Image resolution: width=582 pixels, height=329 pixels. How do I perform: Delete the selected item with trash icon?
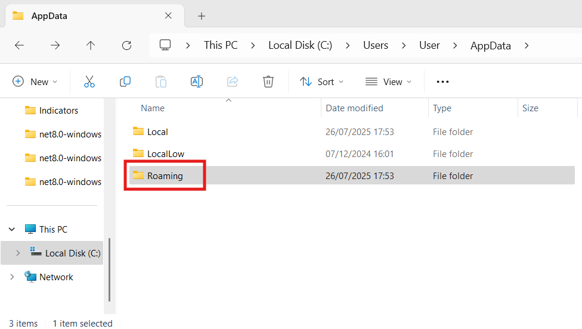(x=268, y=82)
